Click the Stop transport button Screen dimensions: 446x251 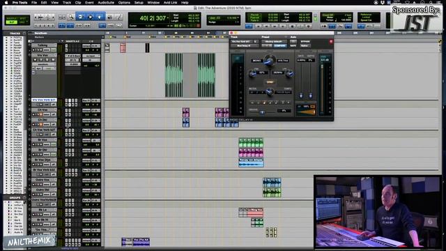click(x=292, y=26)
